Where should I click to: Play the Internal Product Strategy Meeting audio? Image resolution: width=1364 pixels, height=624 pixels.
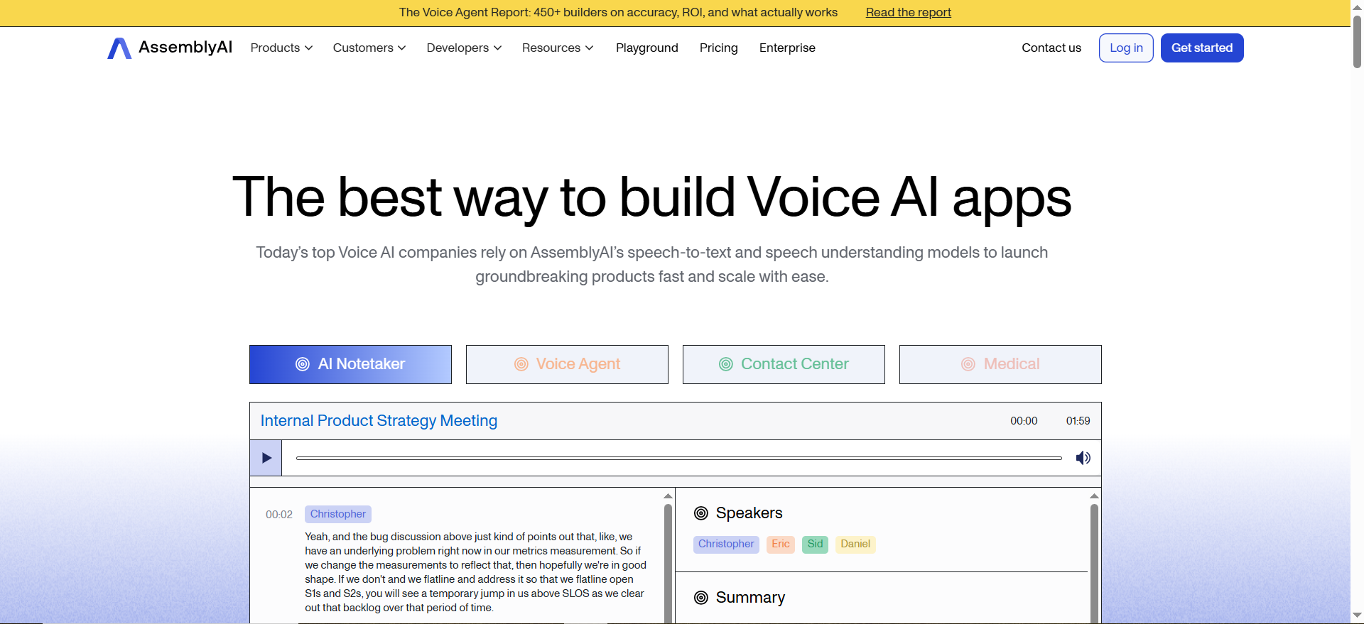click(266, 458)
